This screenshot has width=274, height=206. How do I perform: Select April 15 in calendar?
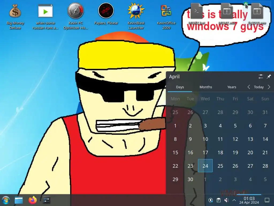[x=175, y=152]
